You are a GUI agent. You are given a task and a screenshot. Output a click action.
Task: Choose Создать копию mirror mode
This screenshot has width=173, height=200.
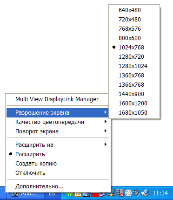click(58, 164)
